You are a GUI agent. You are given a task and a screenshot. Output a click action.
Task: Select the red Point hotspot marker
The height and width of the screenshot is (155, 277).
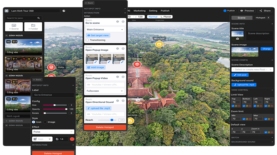point(51,67)
